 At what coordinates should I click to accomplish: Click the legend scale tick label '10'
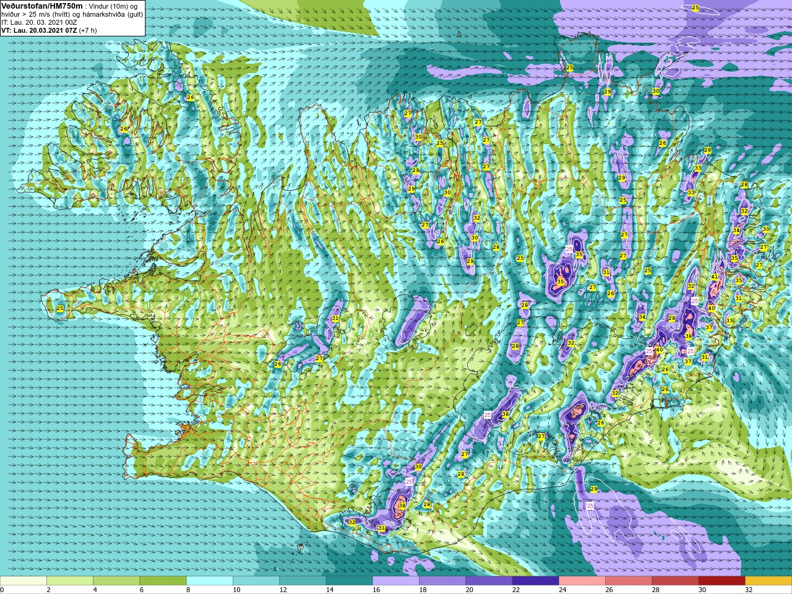click(236, 590)
